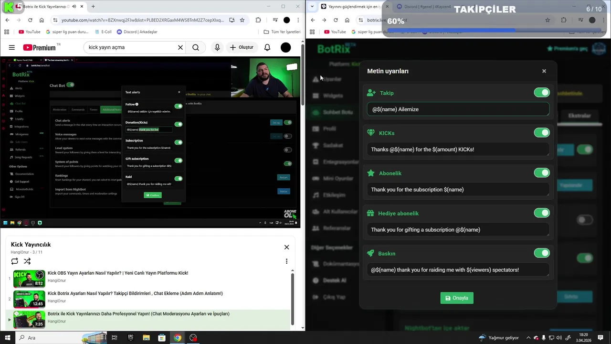Select the Botrix ile Kick YouTube tab
This screenshot has height=344, width=611.
pos(45,7)
